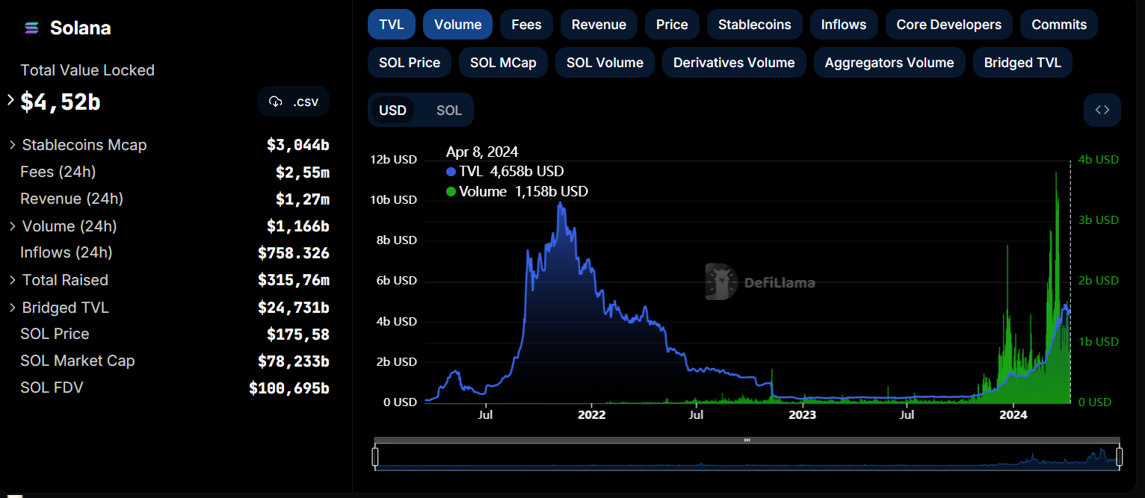The height and width of the screenshot is (498, 1145).
Task: Expand the Total Value Locked breakdown
Action: pyautogui.click(x=10, y=99)
